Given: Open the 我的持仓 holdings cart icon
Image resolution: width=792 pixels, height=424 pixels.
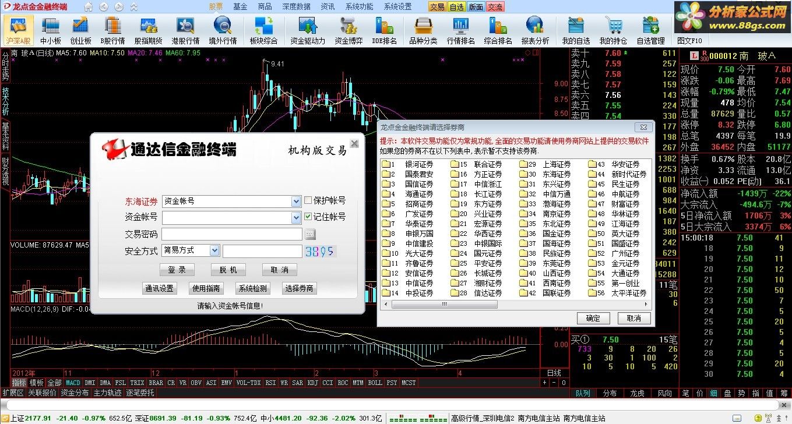Looking at the screenshot, I should pyautogui.click(x=613, y=31).
